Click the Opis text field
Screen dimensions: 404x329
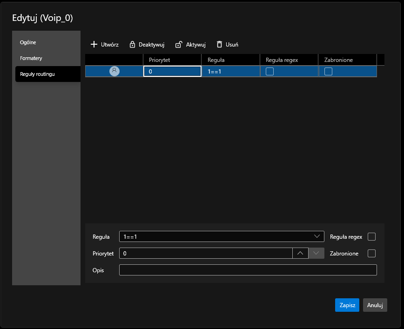coord(248,270)
